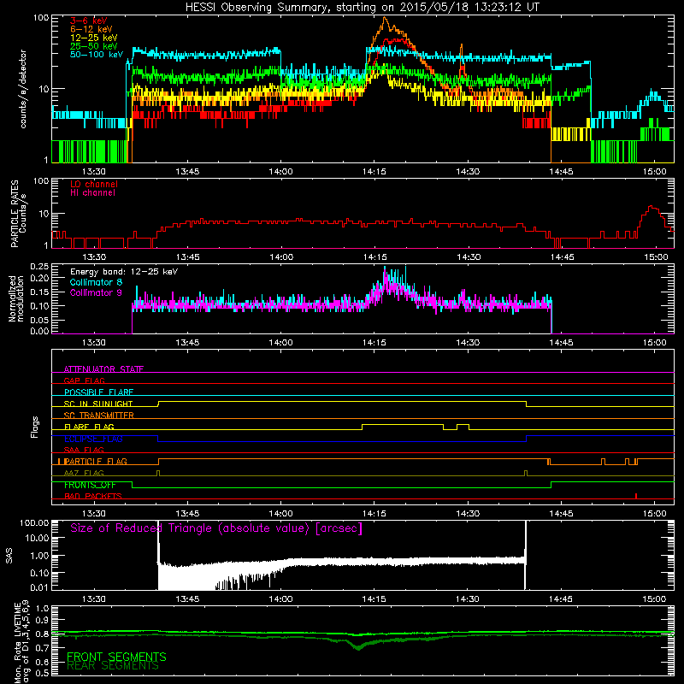Click the SC TRANSMITTER flag label

pyautogui.click(x=99, y=416)
